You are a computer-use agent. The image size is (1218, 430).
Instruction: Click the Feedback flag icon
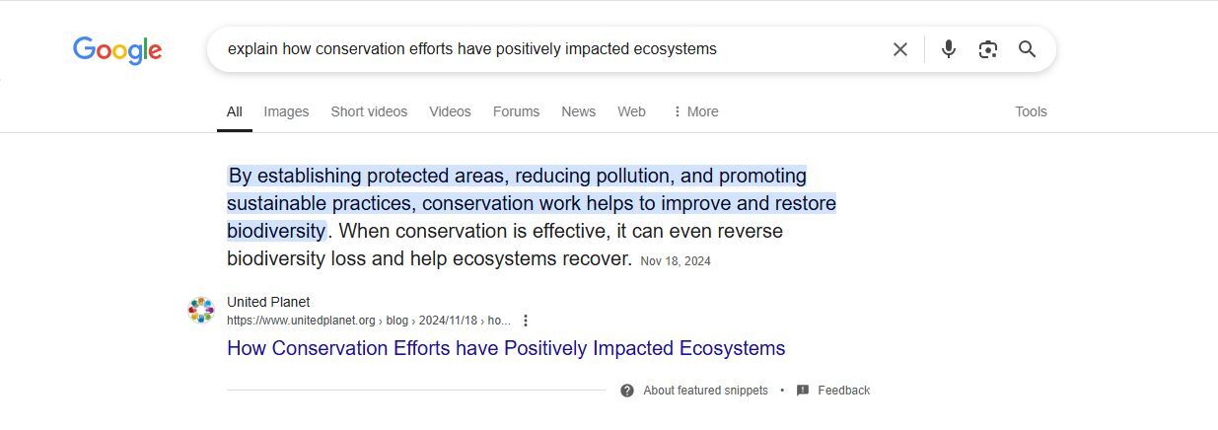click(x=803, y=391)
